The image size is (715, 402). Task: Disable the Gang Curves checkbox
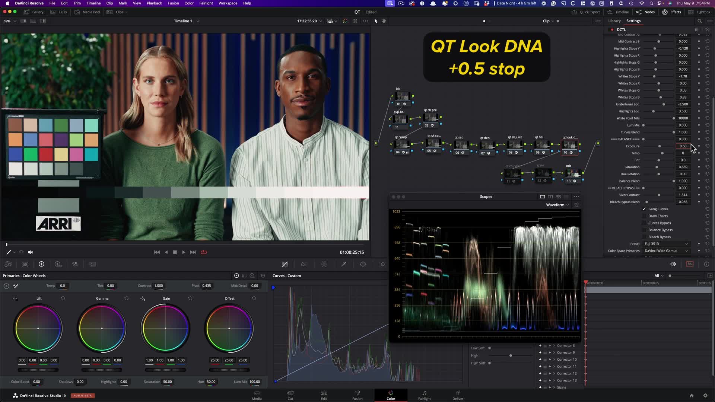[x=644, y=209]
